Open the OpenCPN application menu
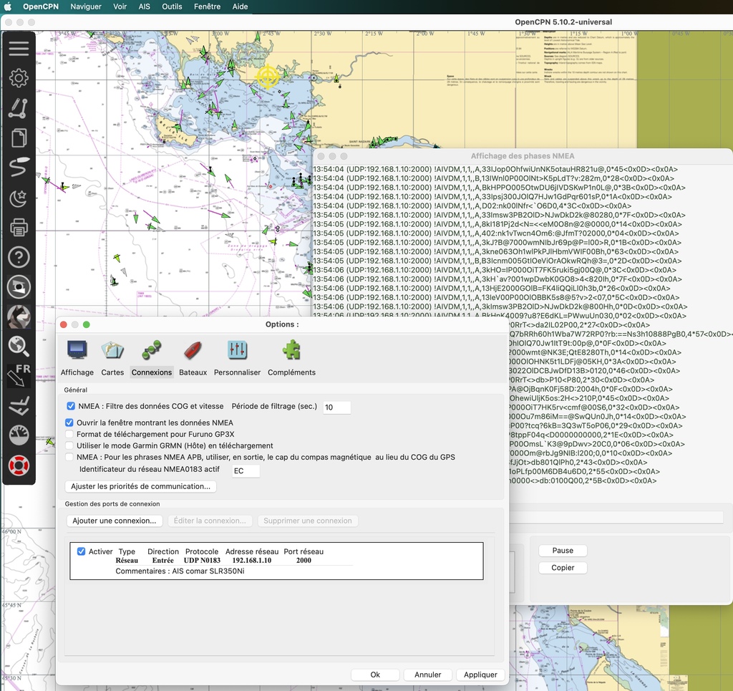Image resolution: width=733 pixels, height=691 pixels. pos(41,6)
